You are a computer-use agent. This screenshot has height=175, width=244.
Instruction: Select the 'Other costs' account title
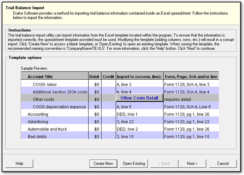pos(44,100)
